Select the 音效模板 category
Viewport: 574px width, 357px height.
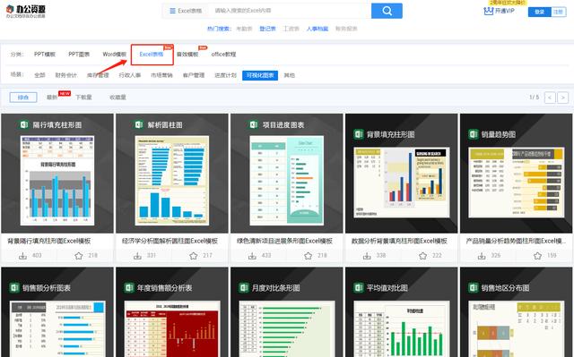(x=187, y=54)
